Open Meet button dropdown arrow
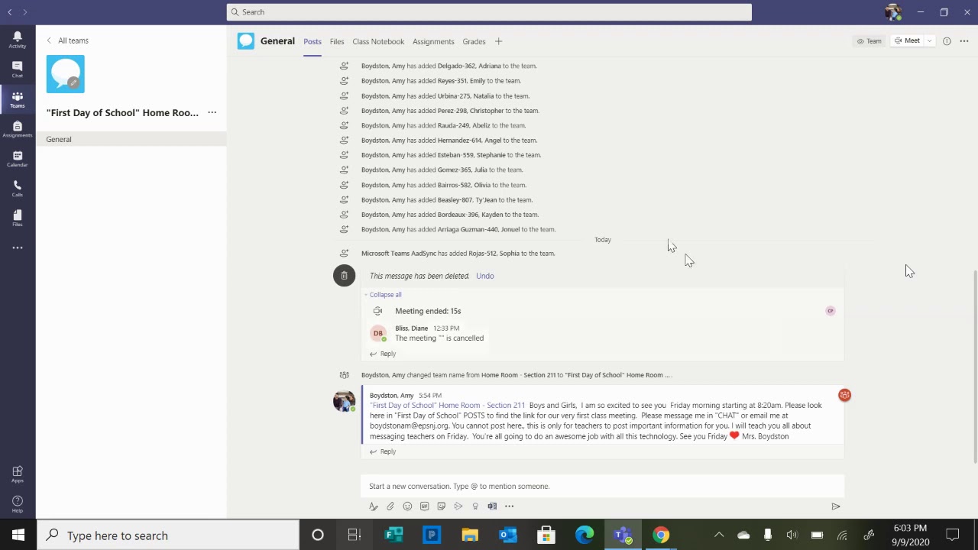This screenshot has width=978, height=550. coord(929,41)
